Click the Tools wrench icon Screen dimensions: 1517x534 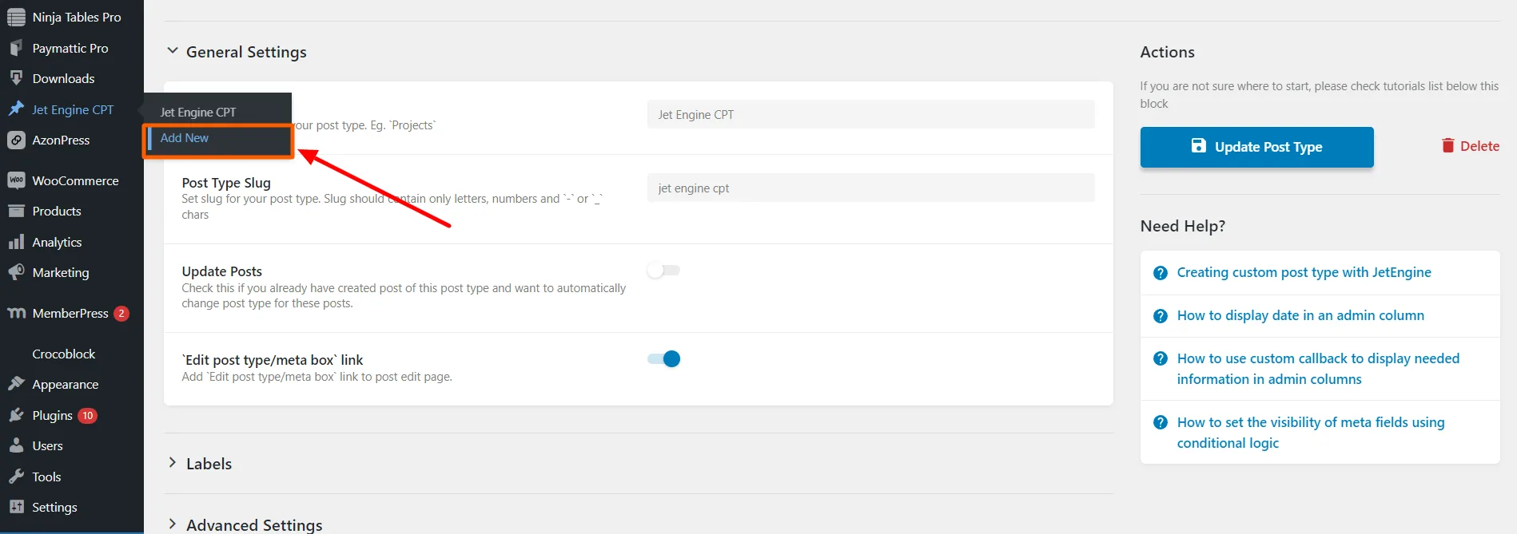tap(16, 477)
